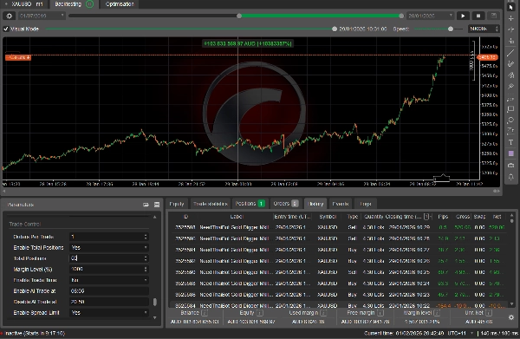Click the orange current price label on axis
This screenshot has width=520, height=339.
pos(487,57)
